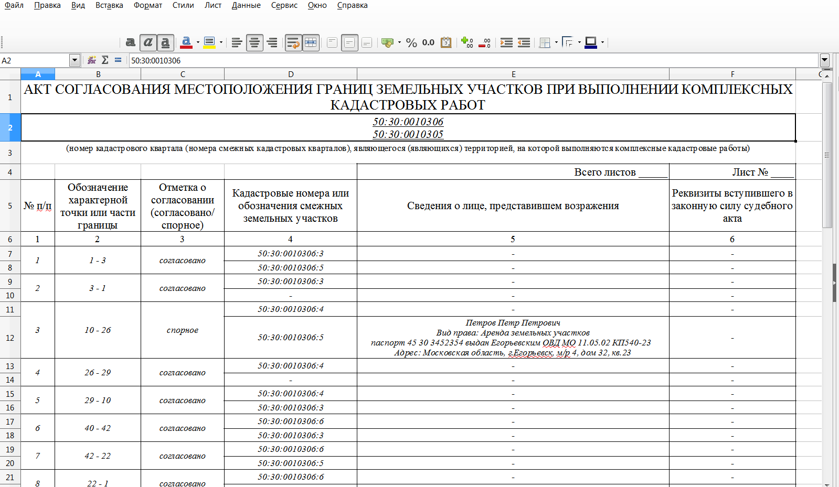Align cell content to top

click(332, 42)
